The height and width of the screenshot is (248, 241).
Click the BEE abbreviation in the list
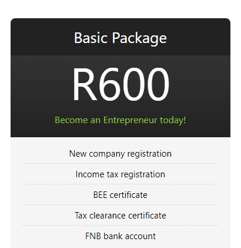pyautogui.click(x=101, y=195)
